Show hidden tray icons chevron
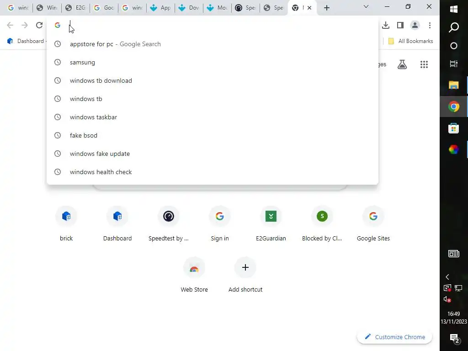The height and width of the screenshot is (351, 468). (x=447, y=277)
